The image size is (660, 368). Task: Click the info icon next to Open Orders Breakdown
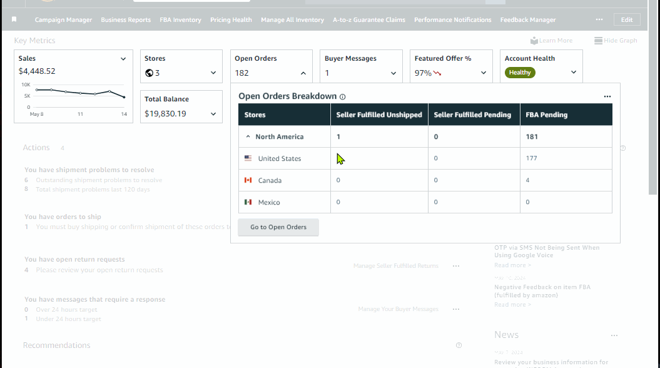[343, 97]
